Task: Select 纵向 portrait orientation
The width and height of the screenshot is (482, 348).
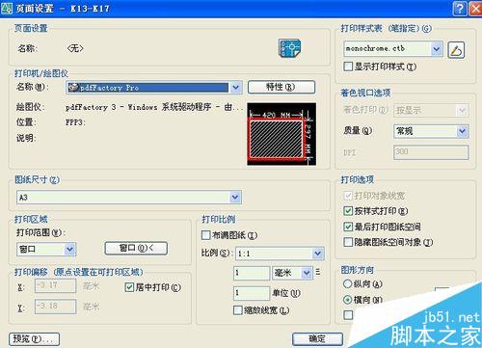Action: click(347, 283)
